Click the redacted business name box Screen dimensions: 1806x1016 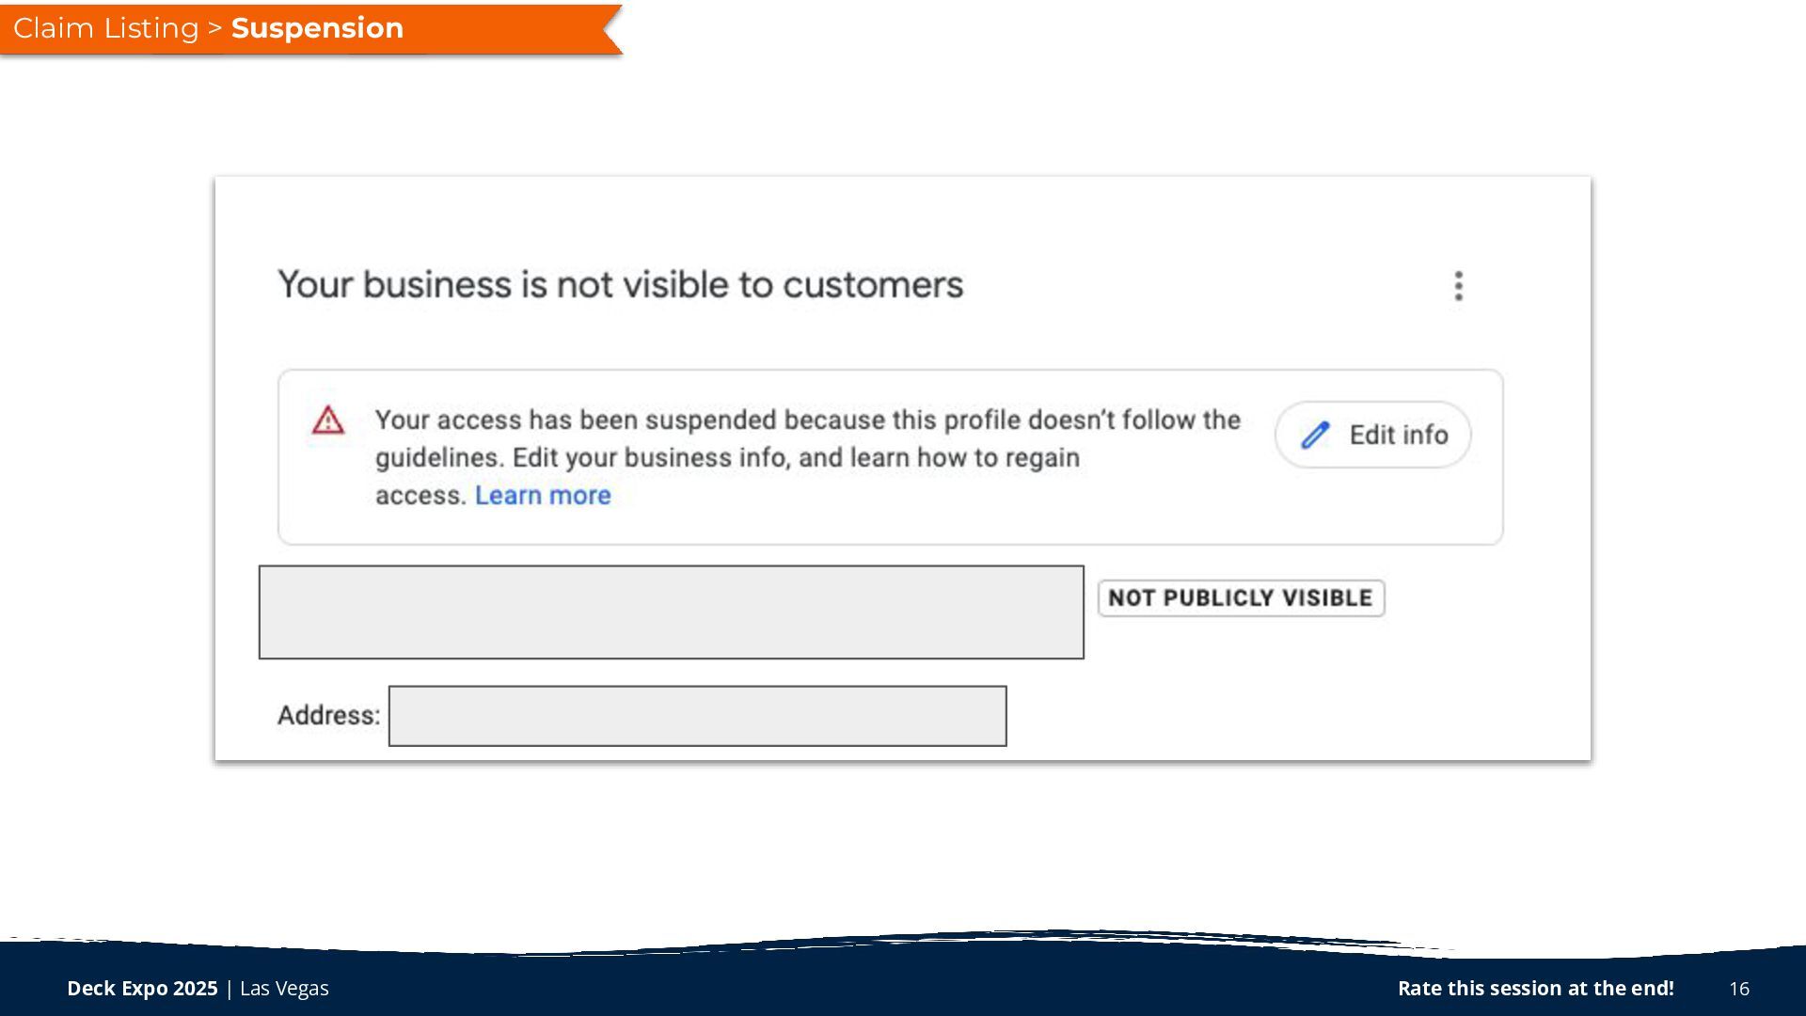(671, 611)
